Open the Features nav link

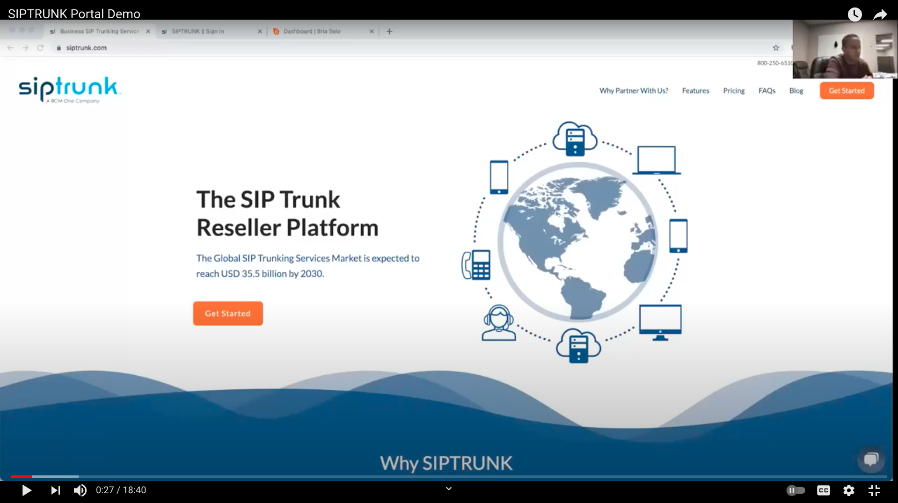coord(695,91)
